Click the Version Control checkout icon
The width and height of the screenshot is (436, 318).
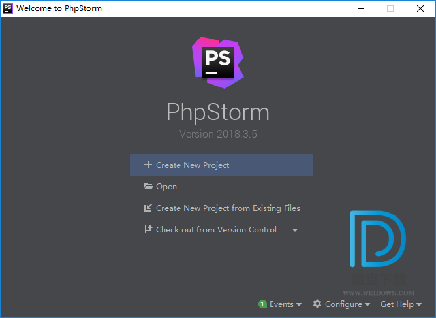[x=148, y=230]
